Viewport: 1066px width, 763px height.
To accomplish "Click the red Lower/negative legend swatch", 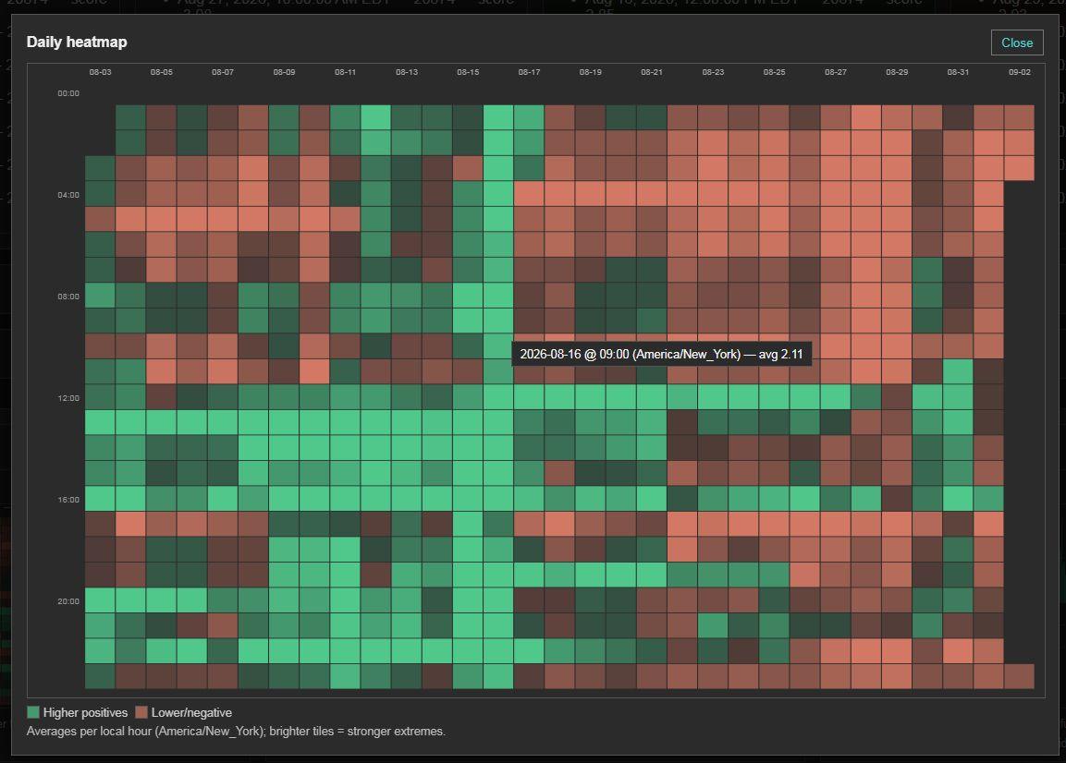I will pos(141,712).
